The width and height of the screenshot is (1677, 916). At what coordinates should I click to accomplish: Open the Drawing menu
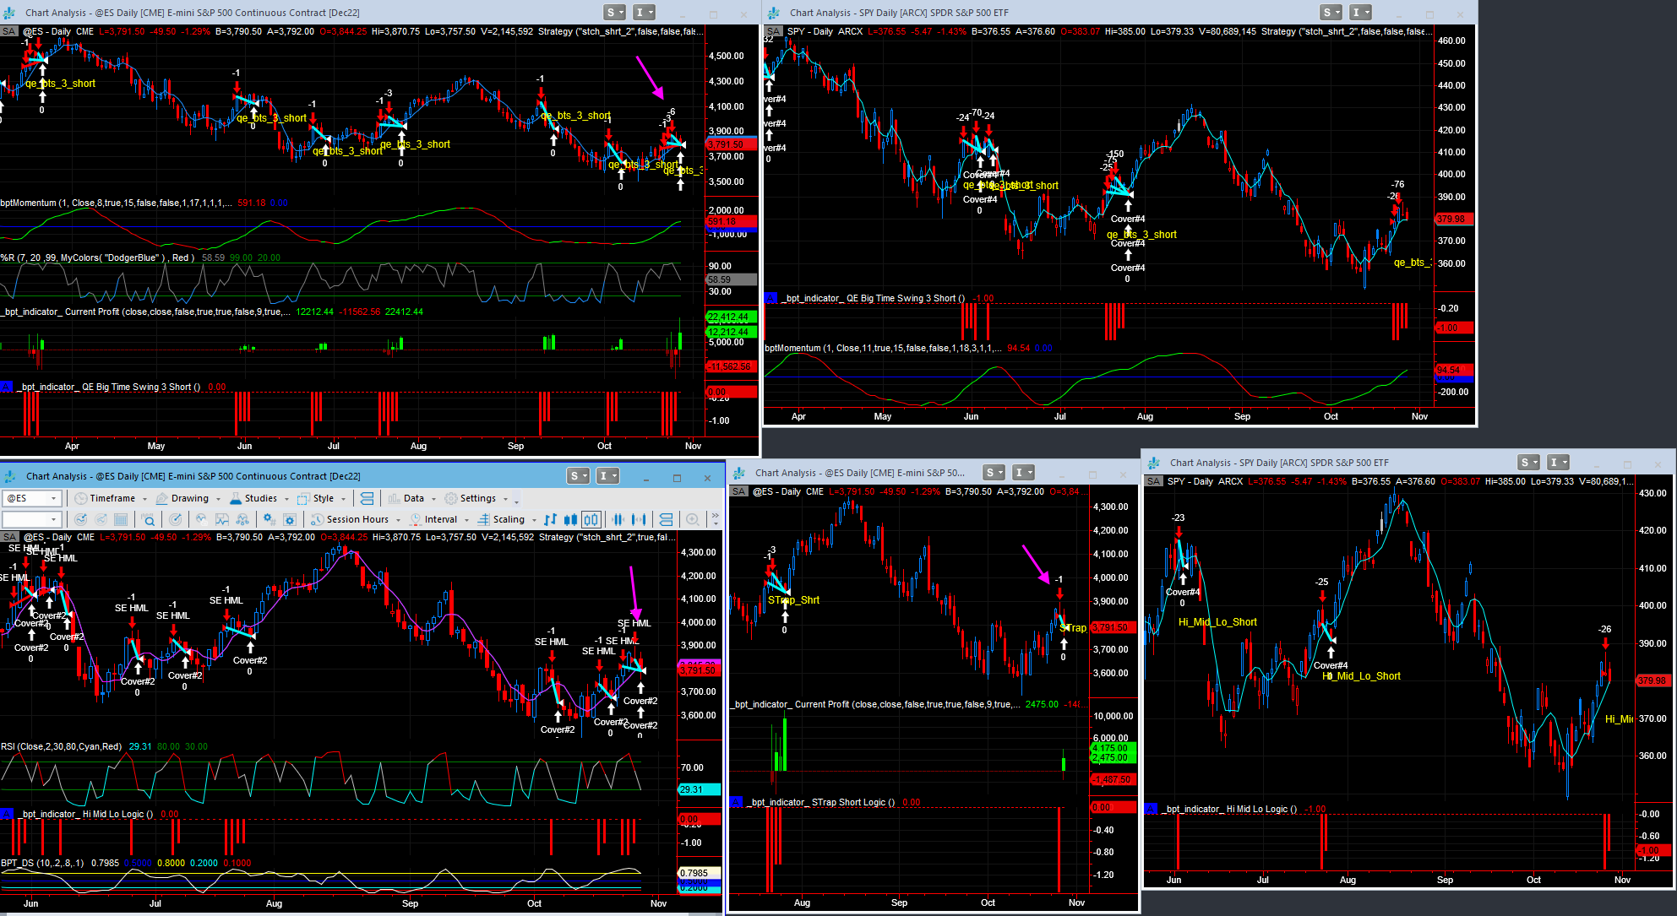[x=189, y=498]
